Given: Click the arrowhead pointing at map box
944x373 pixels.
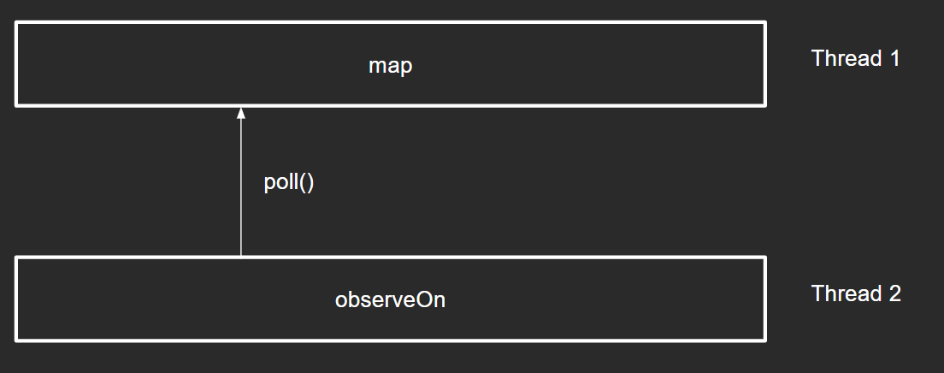Looking at the screenshot, I should 241,113.
